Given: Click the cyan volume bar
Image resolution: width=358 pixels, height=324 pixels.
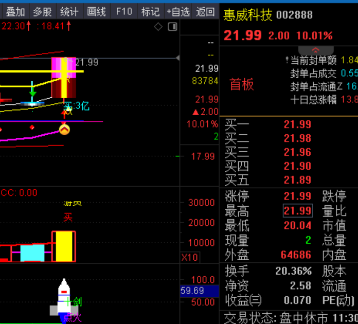Looking at the screenshot, I should (x=32, y=253).
